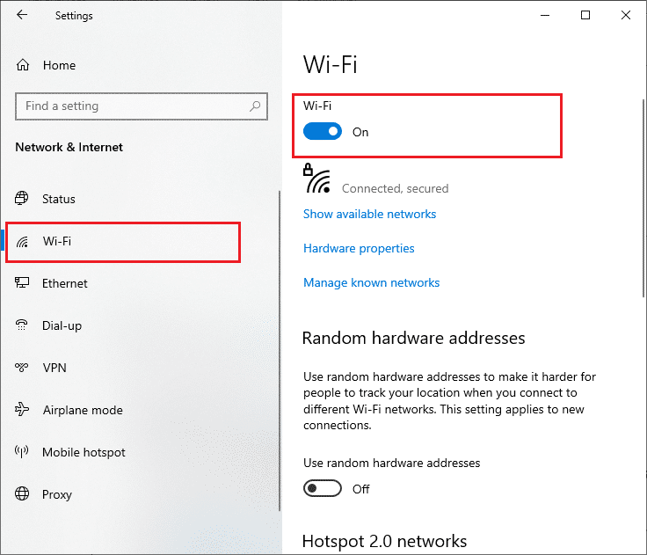The height and width of the screenshot is (555, 647).
Task: Open the Status page
Action: click(x=141, y=199)
